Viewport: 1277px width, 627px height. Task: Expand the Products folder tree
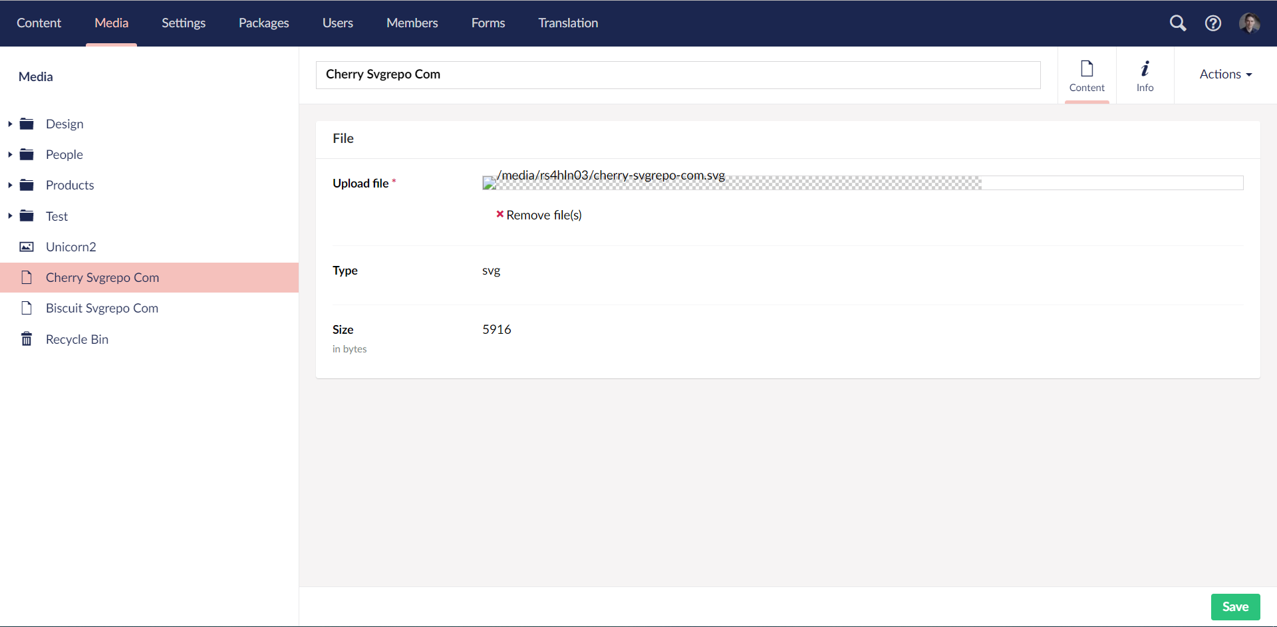9,185
